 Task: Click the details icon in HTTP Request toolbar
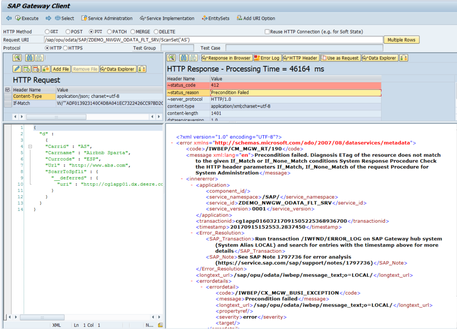tap(17, 58)
